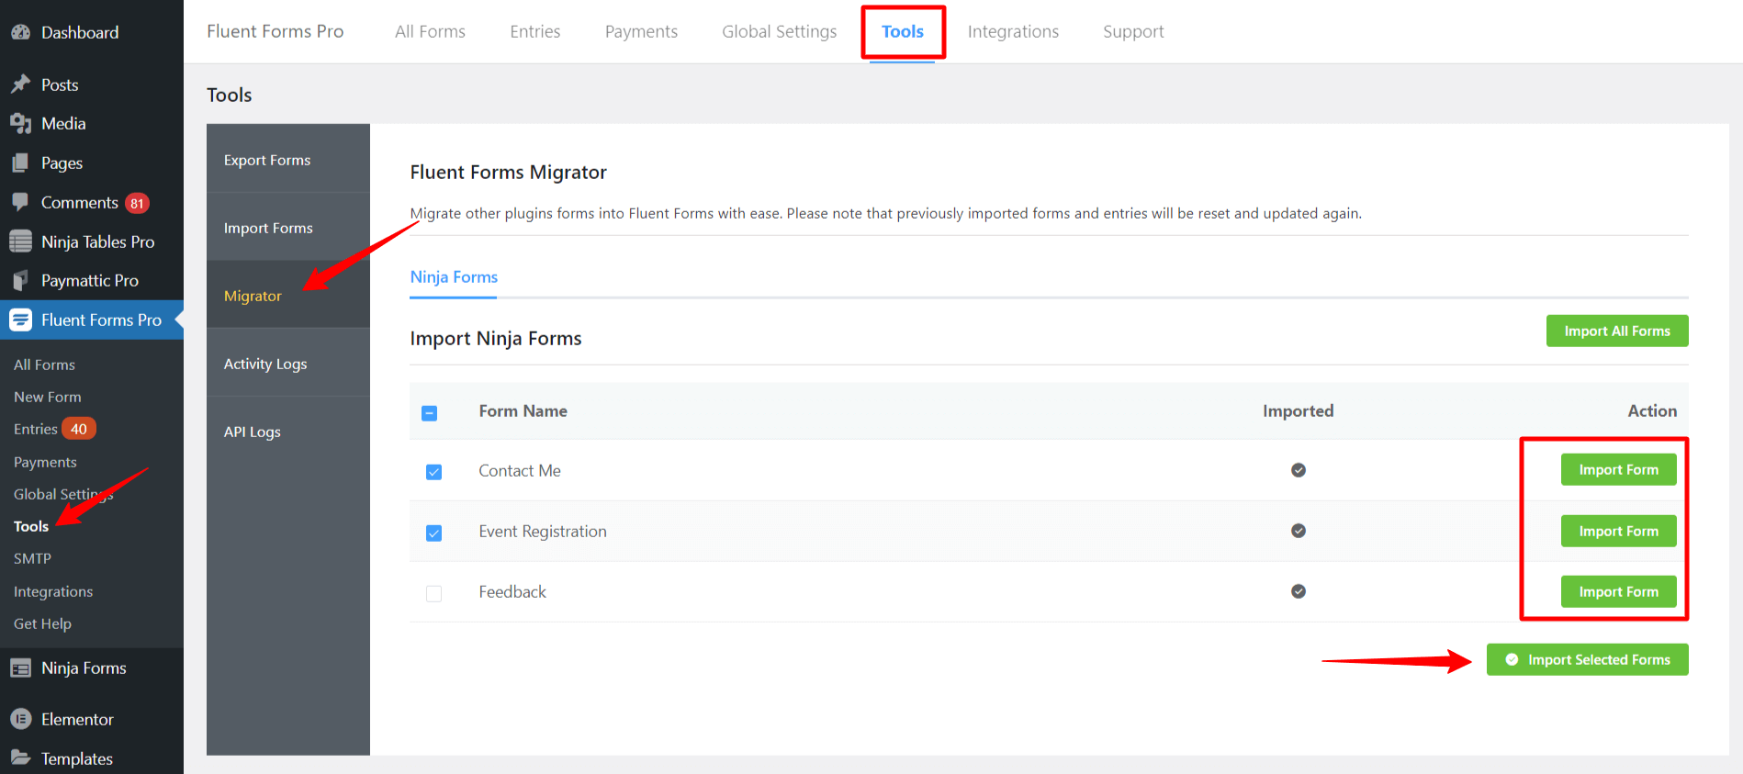Click Fluent Forms Pro header title
Screen dimensions: 1743x774
(x=275, y=31)
